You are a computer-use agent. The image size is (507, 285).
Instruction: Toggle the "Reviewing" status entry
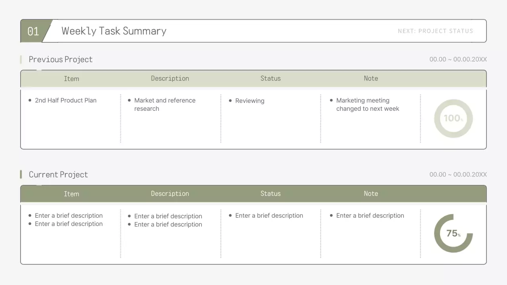click(x=250, y=101)
